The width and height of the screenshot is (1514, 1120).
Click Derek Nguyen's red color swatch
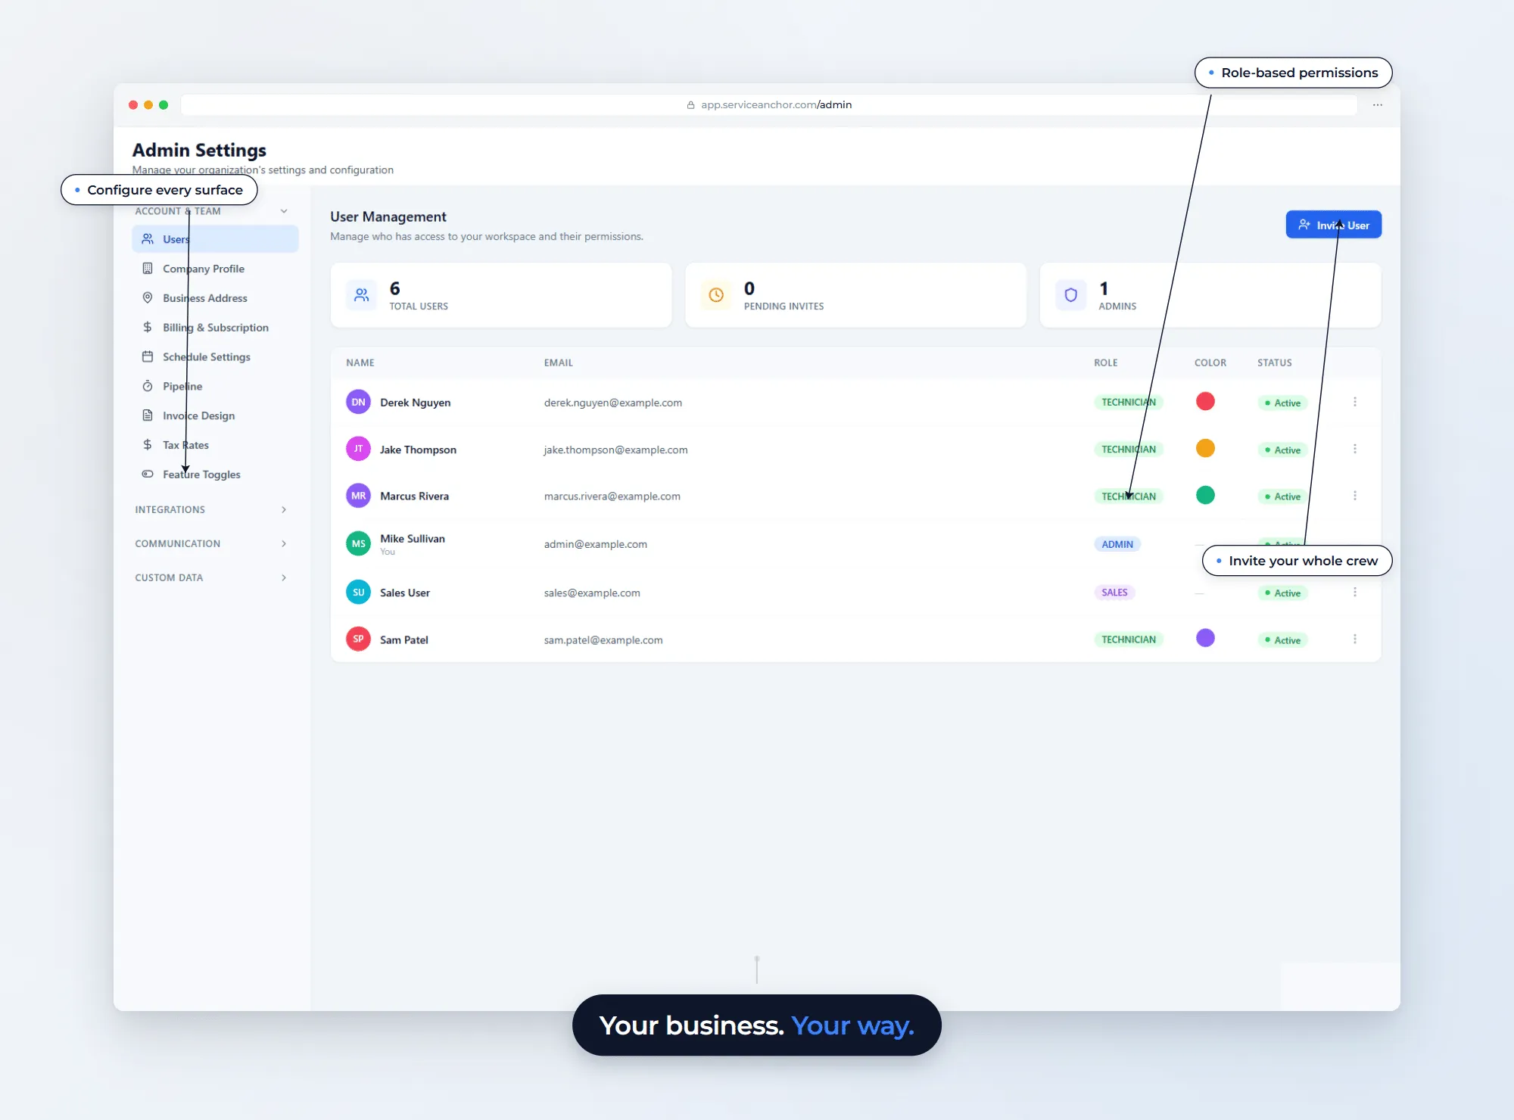tap(1205, 402)
